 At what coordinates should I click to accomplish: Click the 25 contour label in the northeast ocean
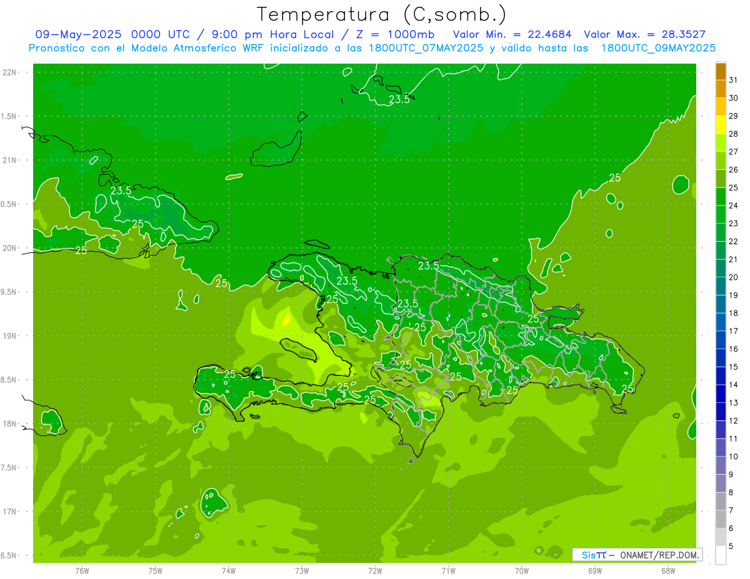pyautogui.click(x=615, y=178)
